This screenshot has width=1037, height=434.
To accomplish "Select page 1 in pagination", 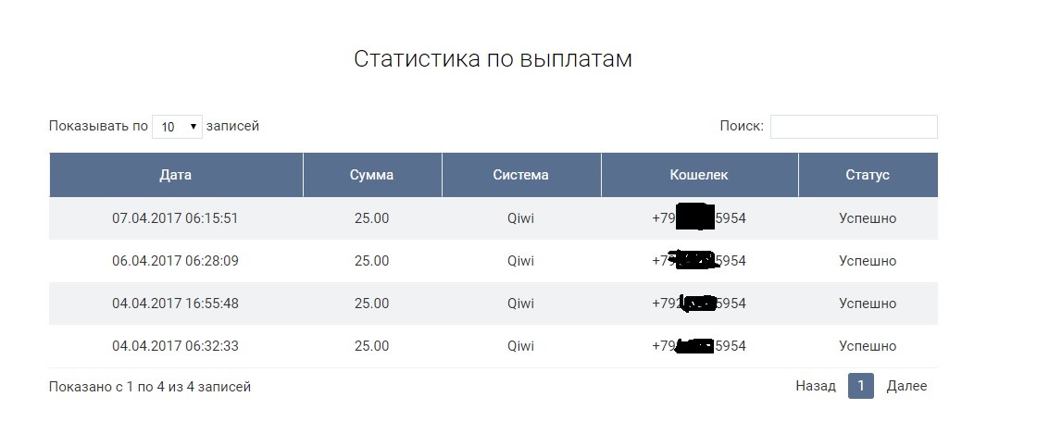I will (860, 386).
